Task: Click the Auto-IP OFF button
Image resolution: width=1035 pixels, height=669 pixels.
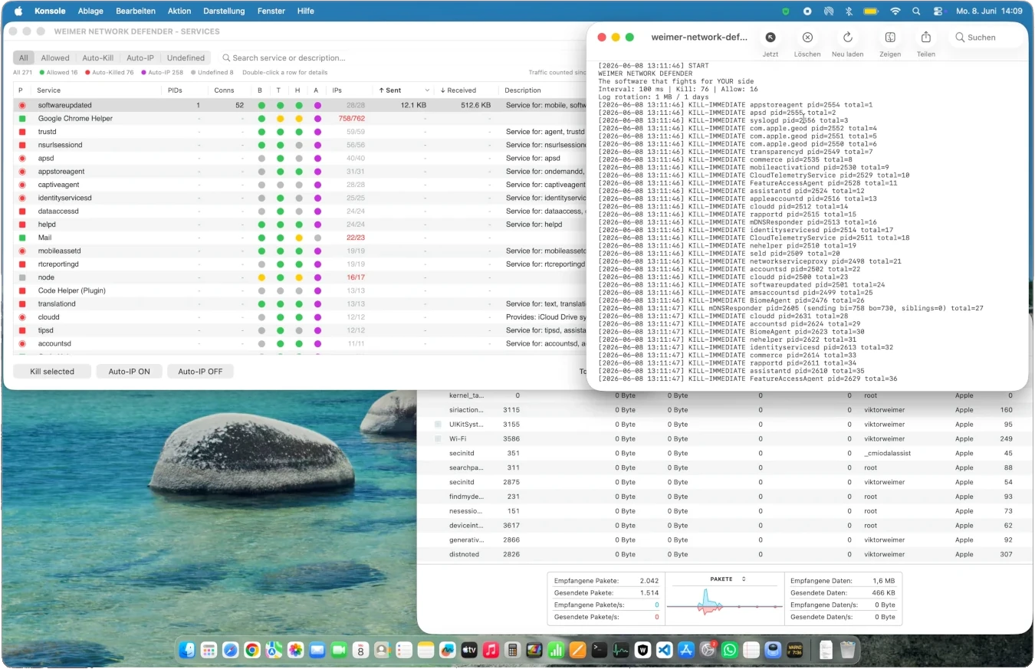Action: pos(200,372)
